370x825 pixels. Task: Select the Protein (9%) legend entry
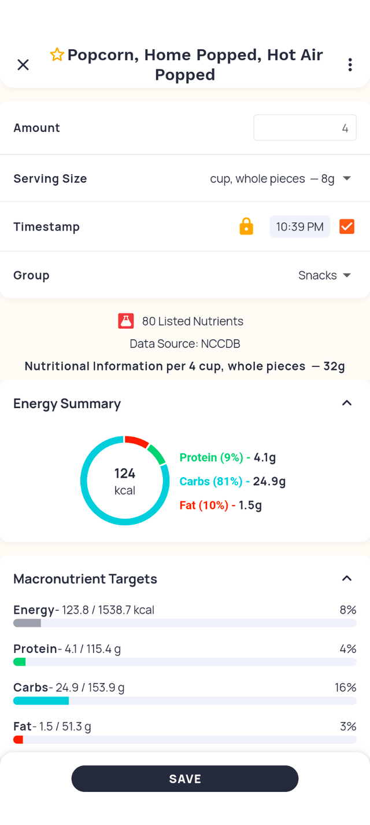228,457
